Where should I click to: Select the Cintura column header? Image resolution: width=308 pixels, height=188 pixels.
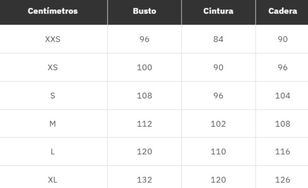pos(218,11)
